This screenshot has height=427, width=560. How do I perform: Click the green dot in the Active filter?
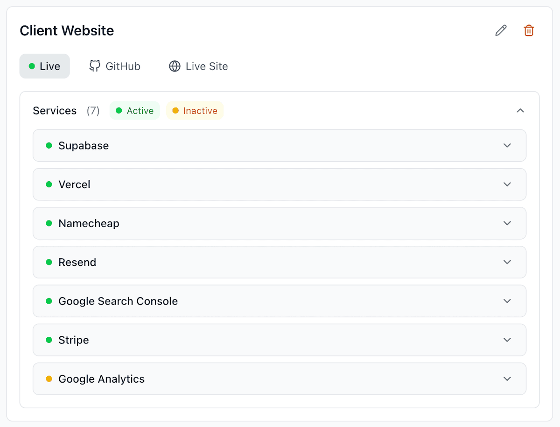119,110
